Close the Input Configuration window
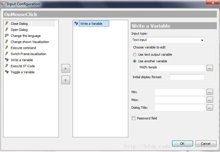The image size is (220, 152). click(213, 3)
